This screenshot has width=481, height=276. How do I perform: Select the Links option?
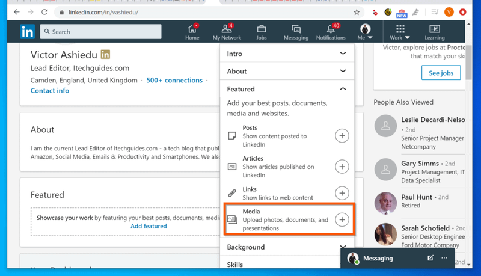[287, 193]
